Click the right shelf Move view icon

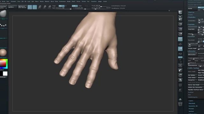(x=180, y=70)
